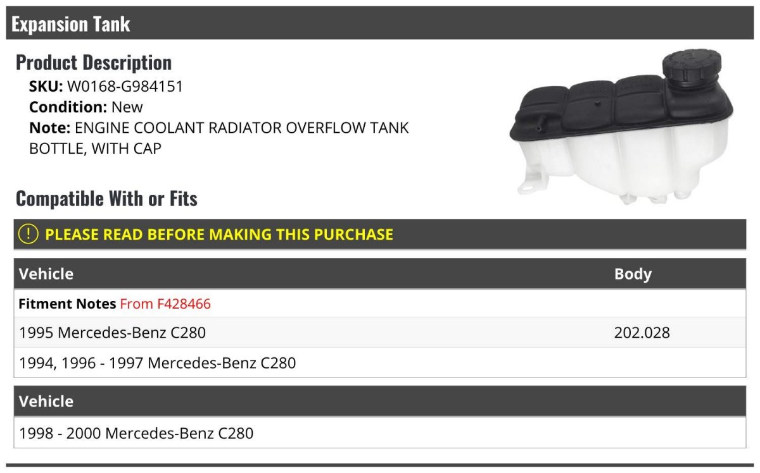Click the Product Description heading

[x=94, y=63]
